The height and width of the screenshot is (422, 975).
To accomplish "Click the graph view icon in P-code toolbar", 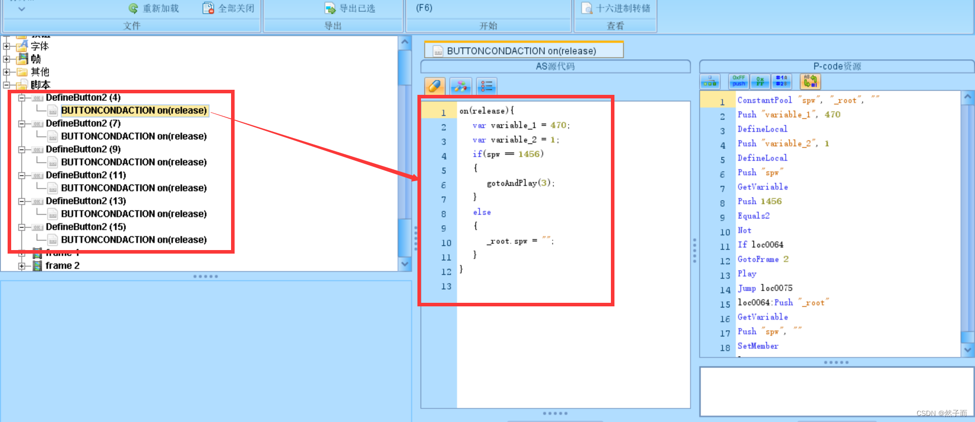I will [710, 82].
